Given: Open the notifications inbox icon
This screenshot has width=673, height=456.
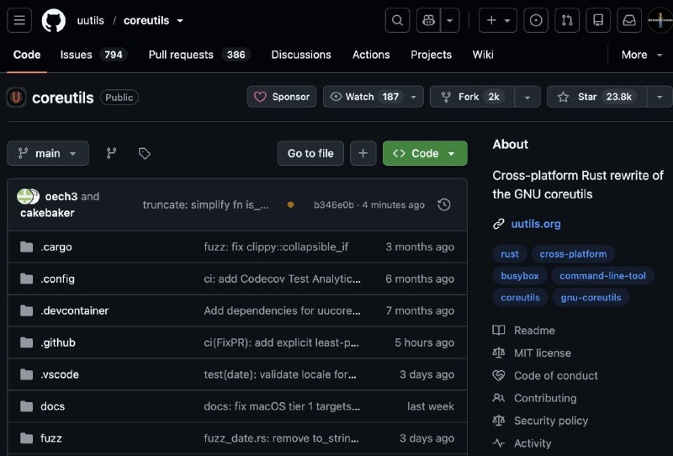Looking at the screenshot, I should click(x=629, y=20).
